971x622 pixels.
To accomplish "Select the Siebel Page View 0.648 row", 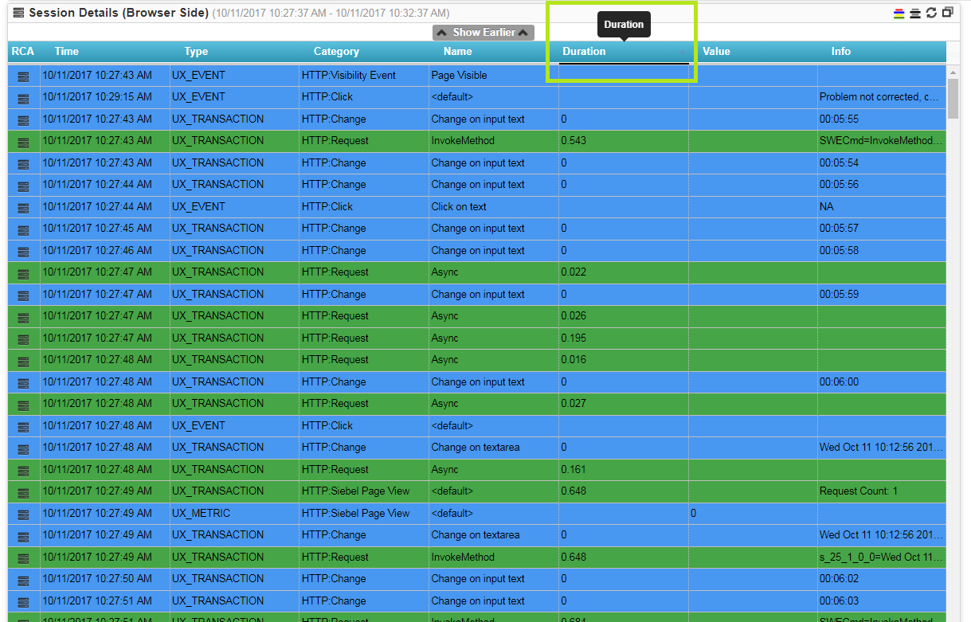I will (x=478, y=491).
